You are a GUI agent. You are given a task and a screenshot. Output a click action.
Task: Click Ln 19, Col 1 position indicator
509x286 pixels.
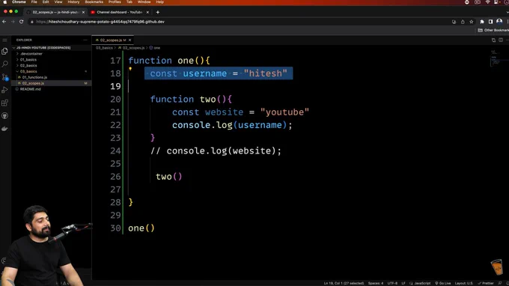344,284
